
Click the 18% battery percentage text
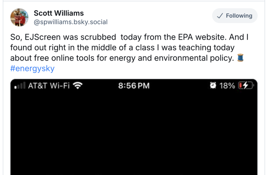[x=227, y=86]
